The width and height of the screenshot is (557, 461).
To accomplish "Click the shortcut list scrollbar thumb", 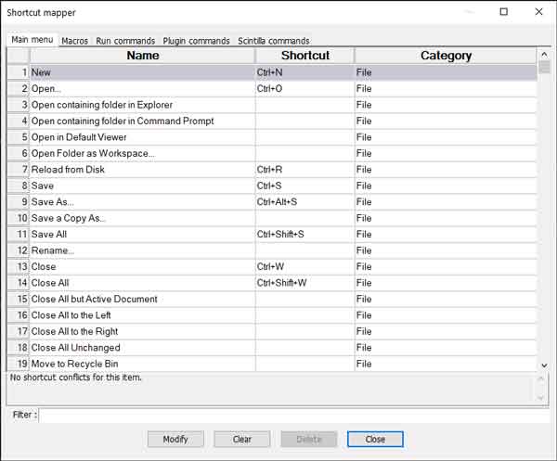I will point(544,68).
